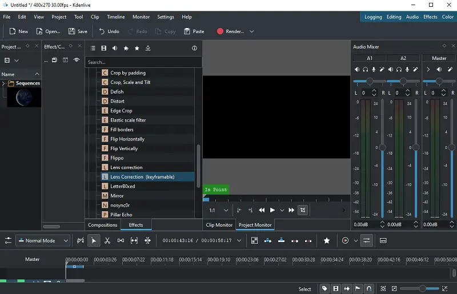Open the Clip menu
The image size is (457, 294).
[95, 17]
